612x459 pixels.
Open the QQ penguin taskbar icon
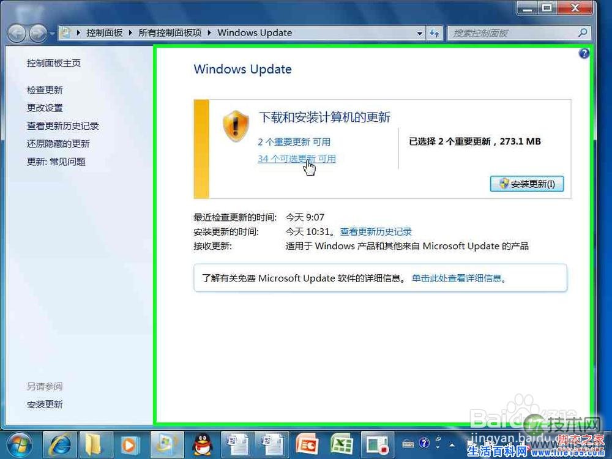coord(202,446)
